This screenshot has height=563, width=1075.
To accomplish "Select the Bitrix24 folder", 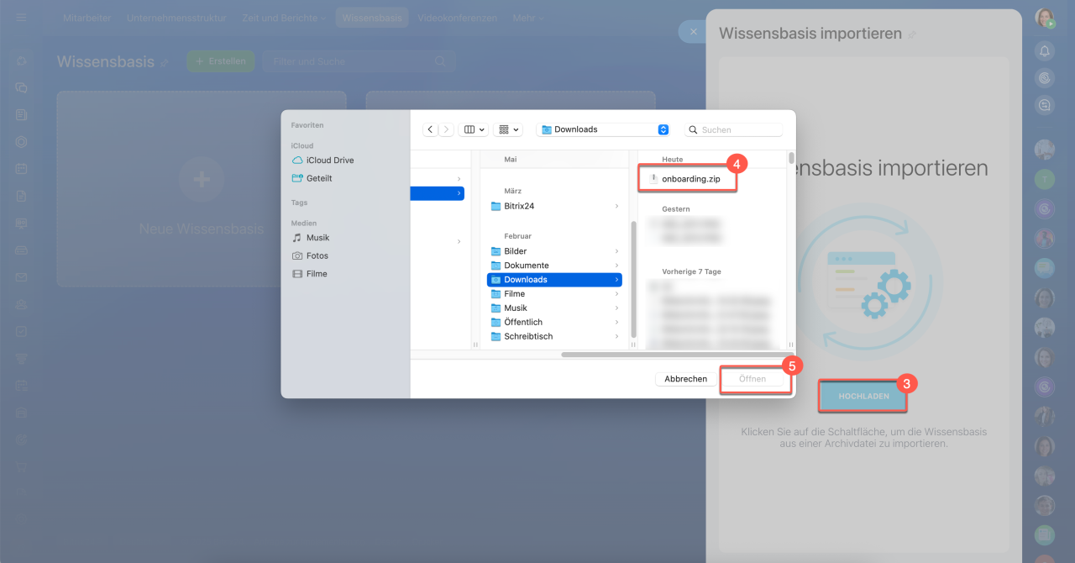I will [x=555, y=206].
